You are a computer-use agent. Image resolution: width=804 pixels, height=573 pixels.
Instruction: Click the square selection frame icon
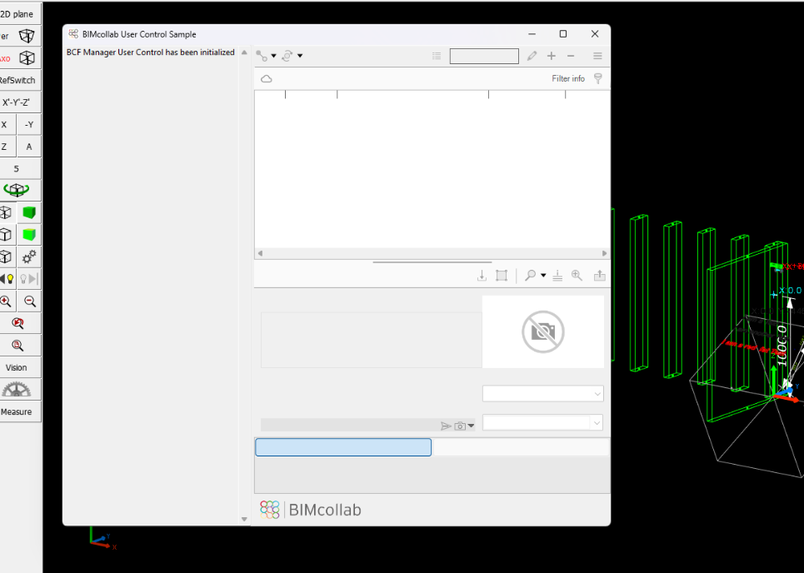(x=502, y=276)
